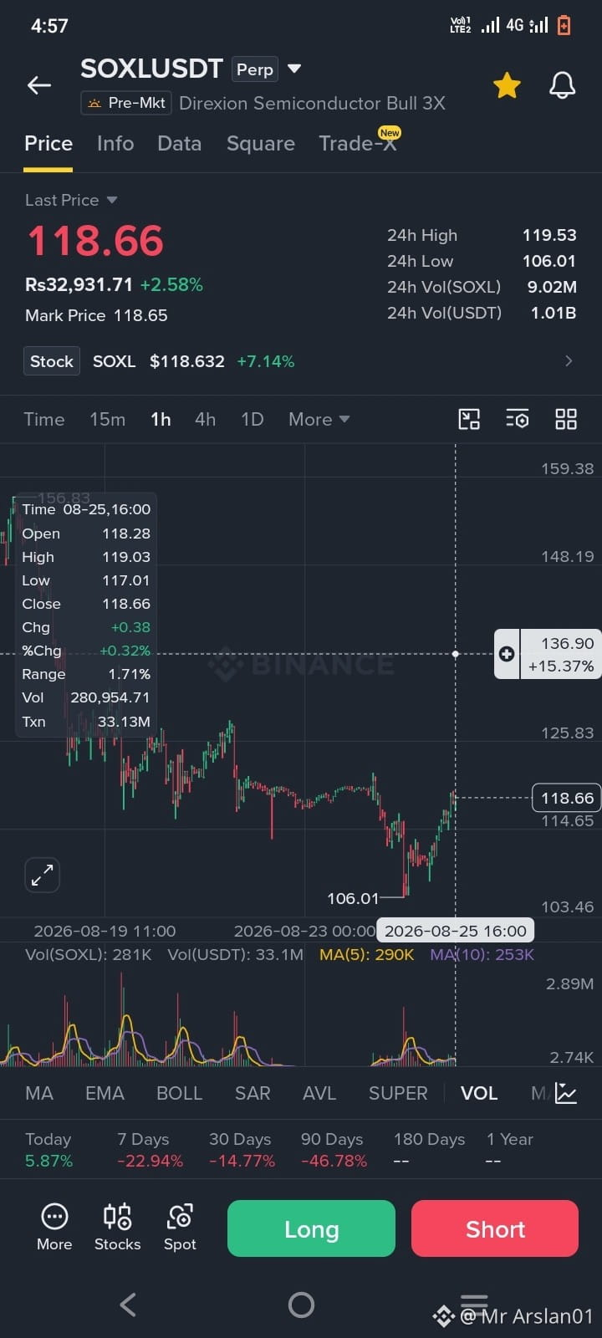
Task: Switch to the Trade-X tab
Action: [358, 143]
